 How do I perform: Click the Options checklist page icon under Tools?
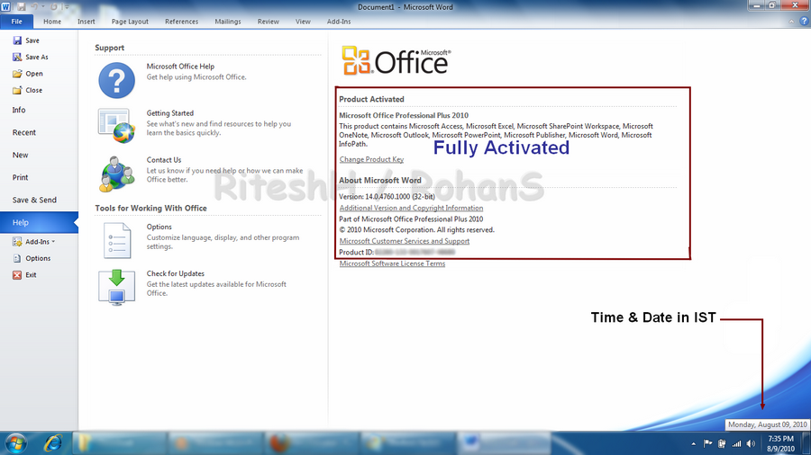(117, 240)
